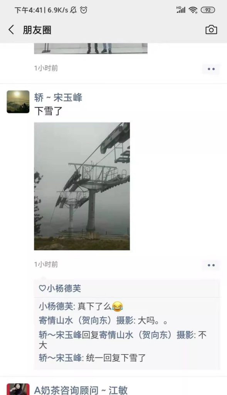The width and height of the screenshot is (227, 395).
Task: Tap the sunset avatar of 宋玉峰
Action: 18,102
